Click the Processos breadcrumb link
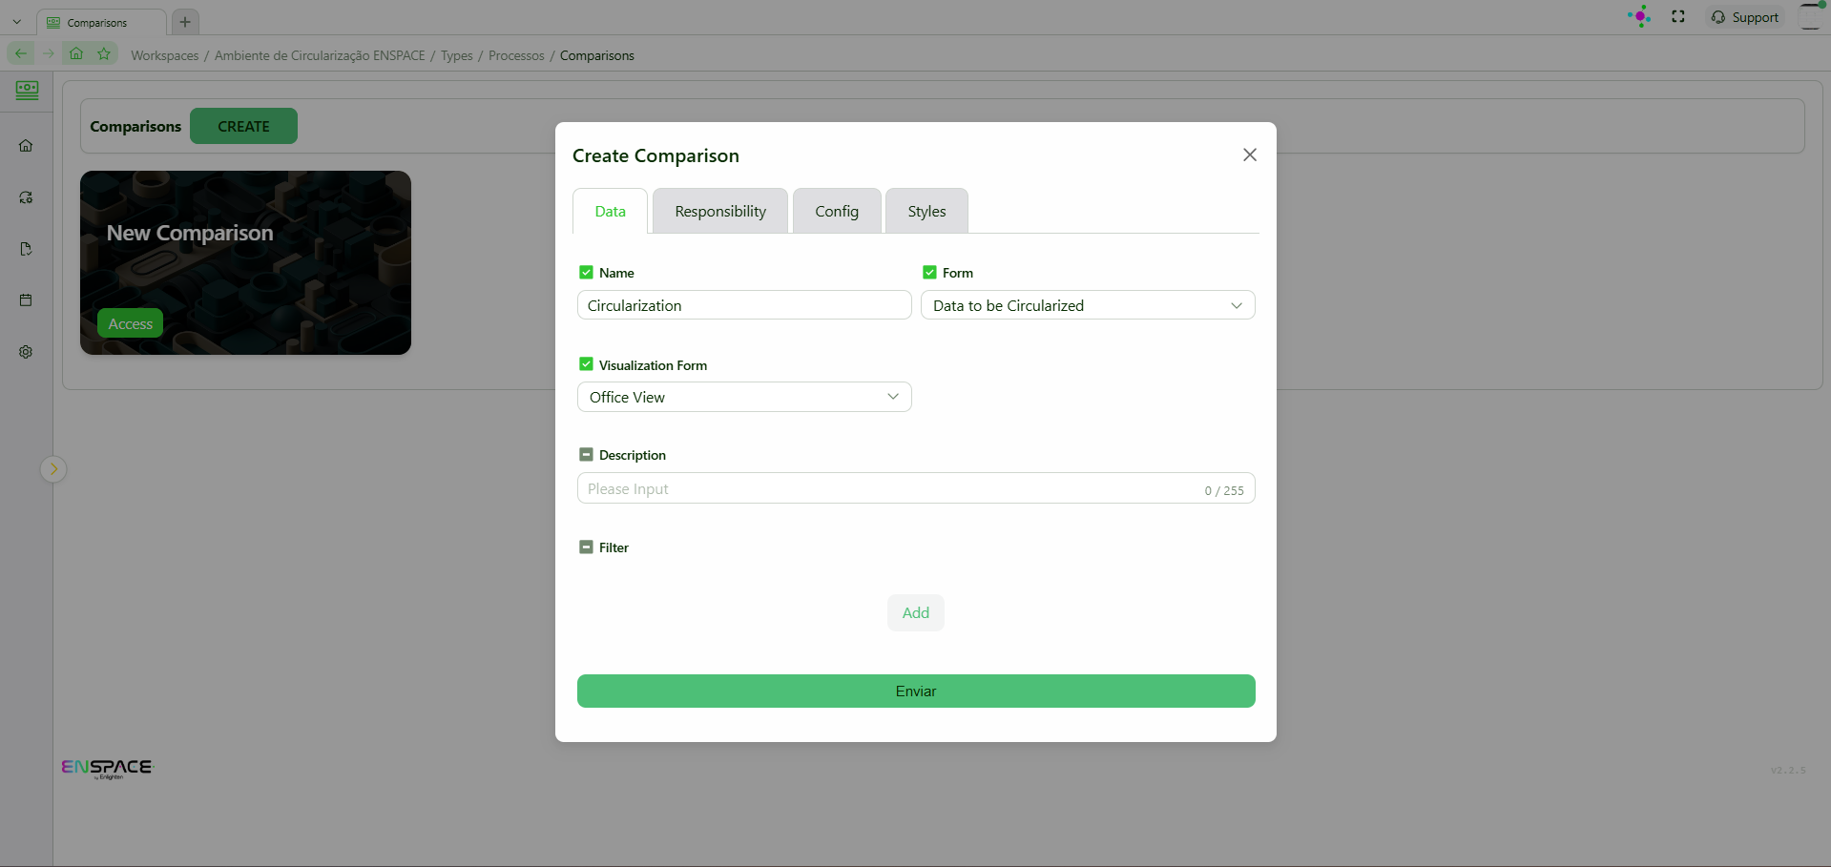1831x867 pixels. click(516, 55)
